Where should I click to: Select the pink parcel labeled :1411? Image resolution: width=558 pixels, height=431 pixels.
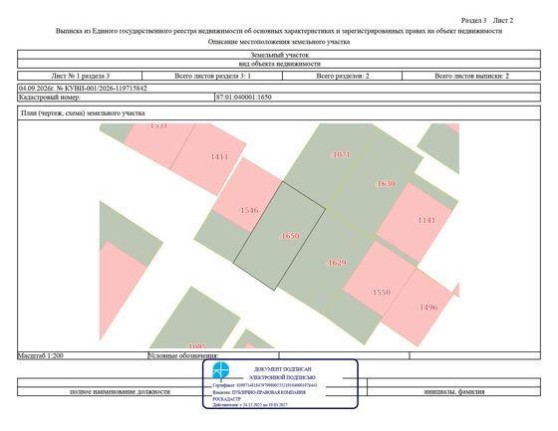pyautogui.click(x=210, y=158)
